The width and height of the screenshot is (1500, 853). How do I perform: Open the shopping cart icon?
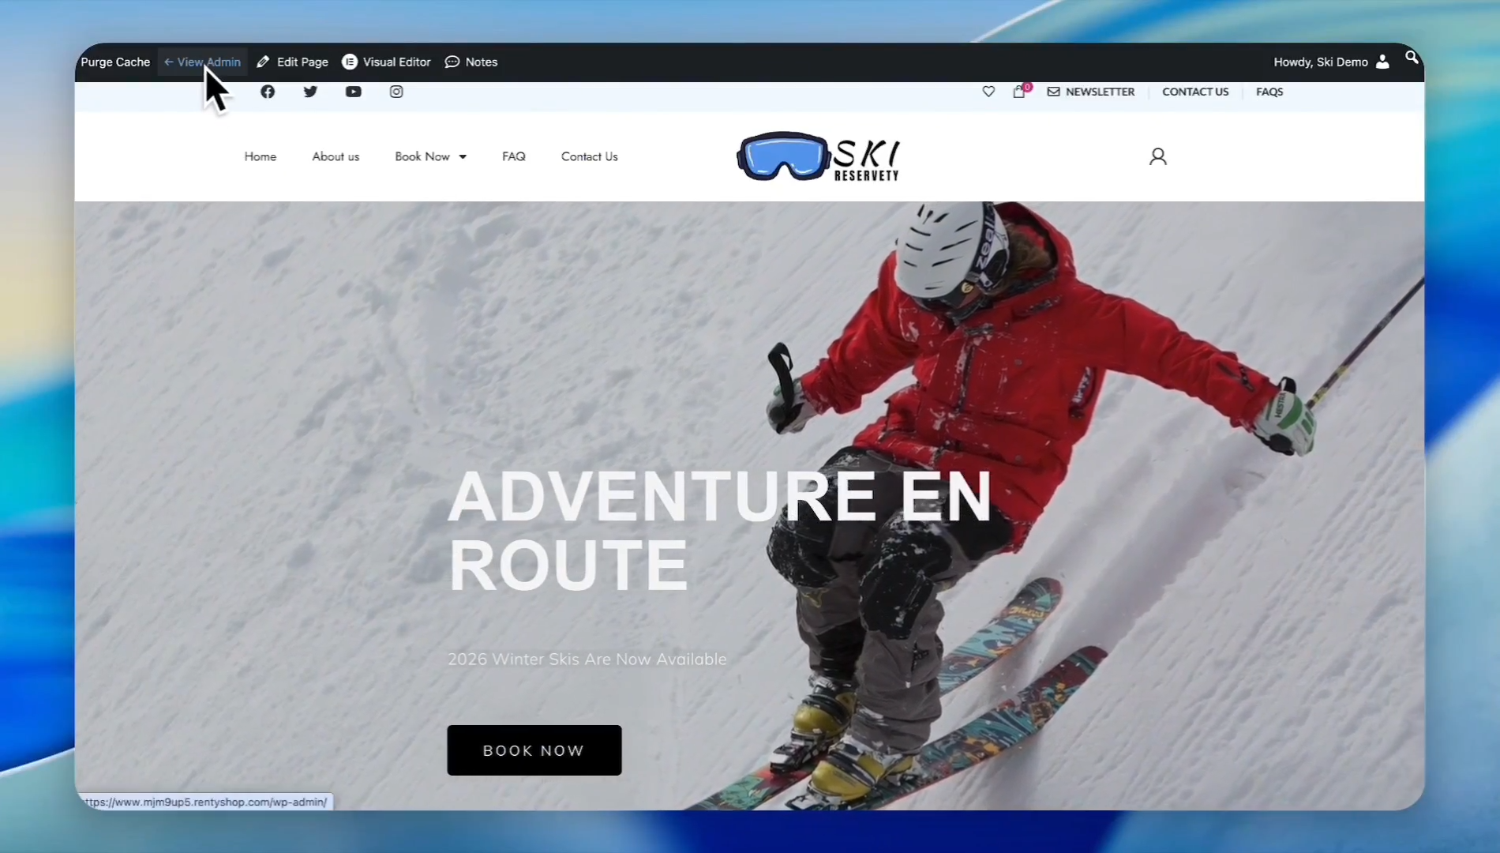click(x=1019, y=92)
